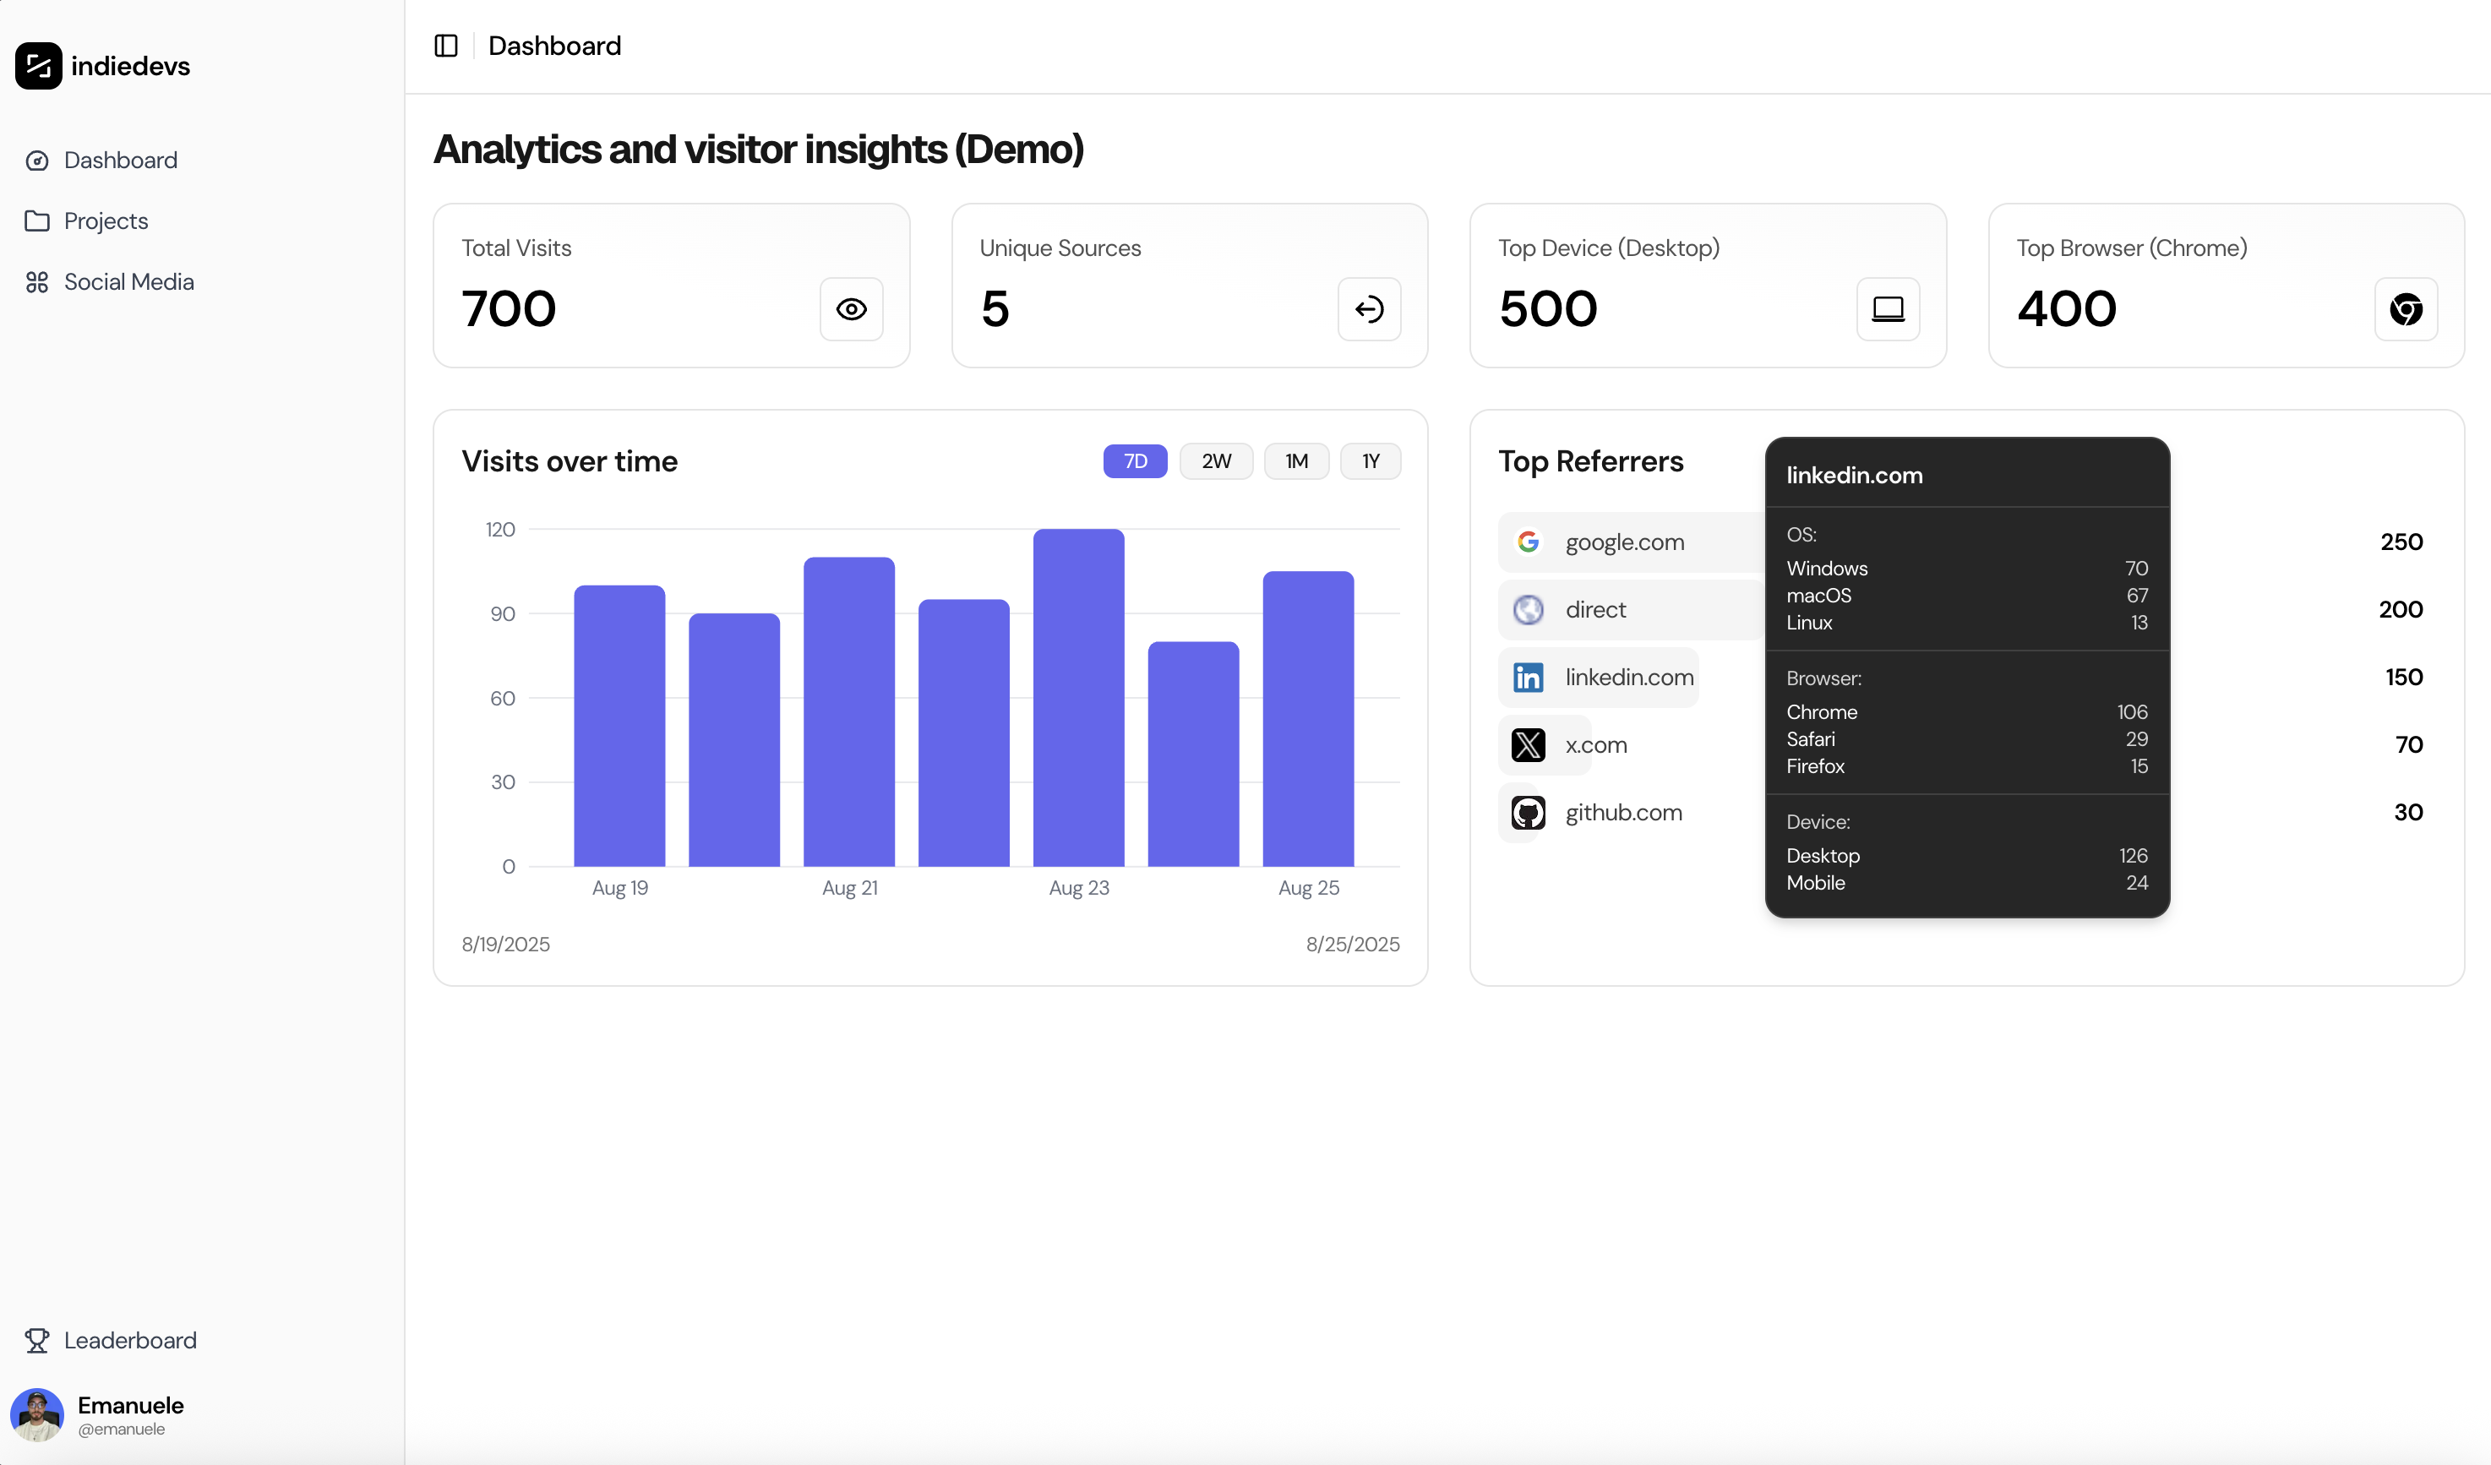
Task: Click the Linux row in tooltip
Action: 1967,623
